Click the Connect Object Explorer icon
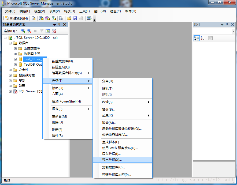 coord(23,31)
